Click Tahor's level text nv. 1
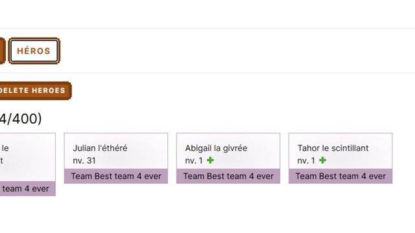This screenshot has height=233, width=415. click(x=306, y=161)
